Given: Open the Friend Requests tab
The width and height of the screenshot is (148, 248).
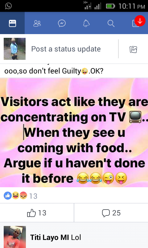Looking at the screenshot, I should pos(37,24).
